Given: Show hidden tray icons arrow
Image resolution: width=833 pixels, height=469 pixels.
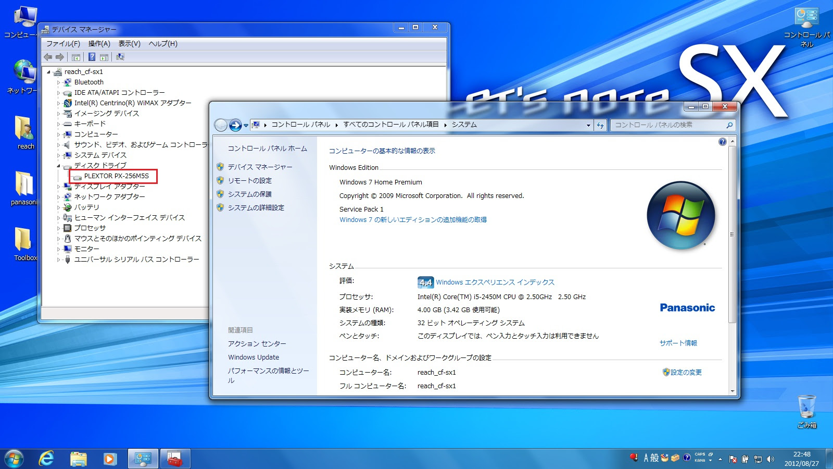Looking at the screenshot, I should pos(720,459).
